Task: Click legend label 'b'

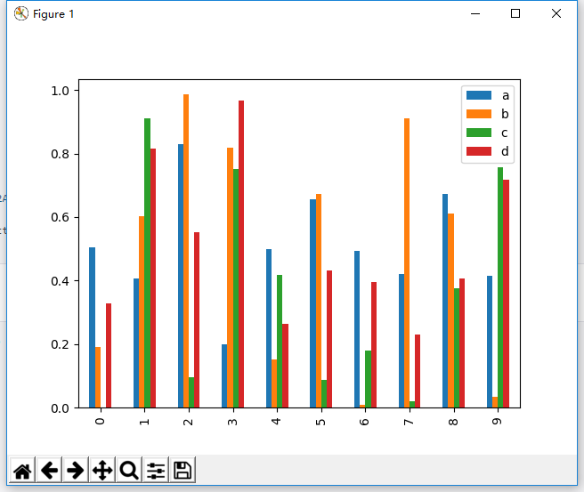Action: coord(505,114)
